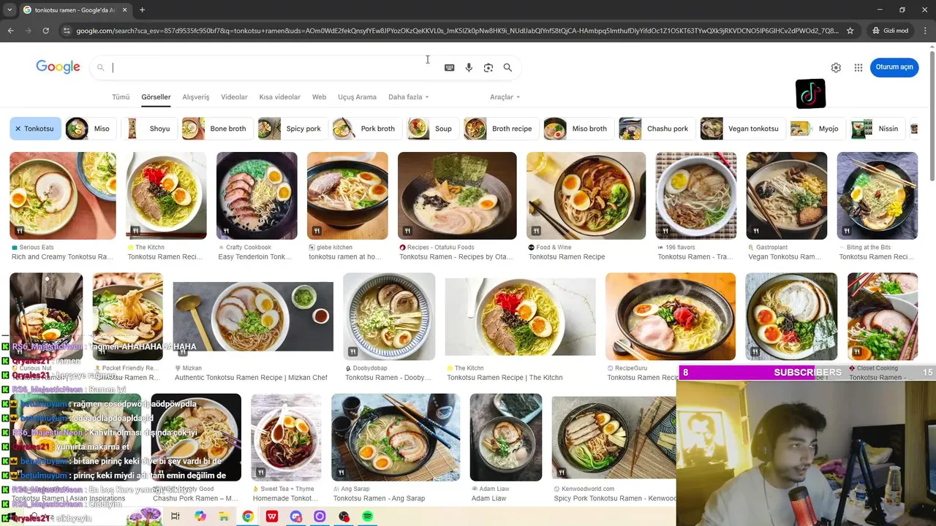The width and height of the screenshot is (936, 526).
Task: Apply the Nissin filter chip
Action: pos(876,129)
